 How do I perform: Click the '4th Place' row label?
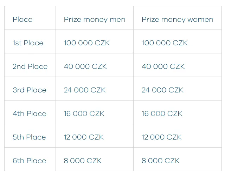pos(30,114)
